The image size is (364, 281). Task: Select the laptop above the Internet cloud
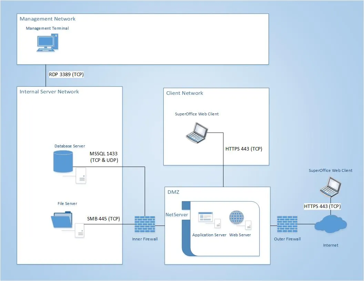(330, 186)
